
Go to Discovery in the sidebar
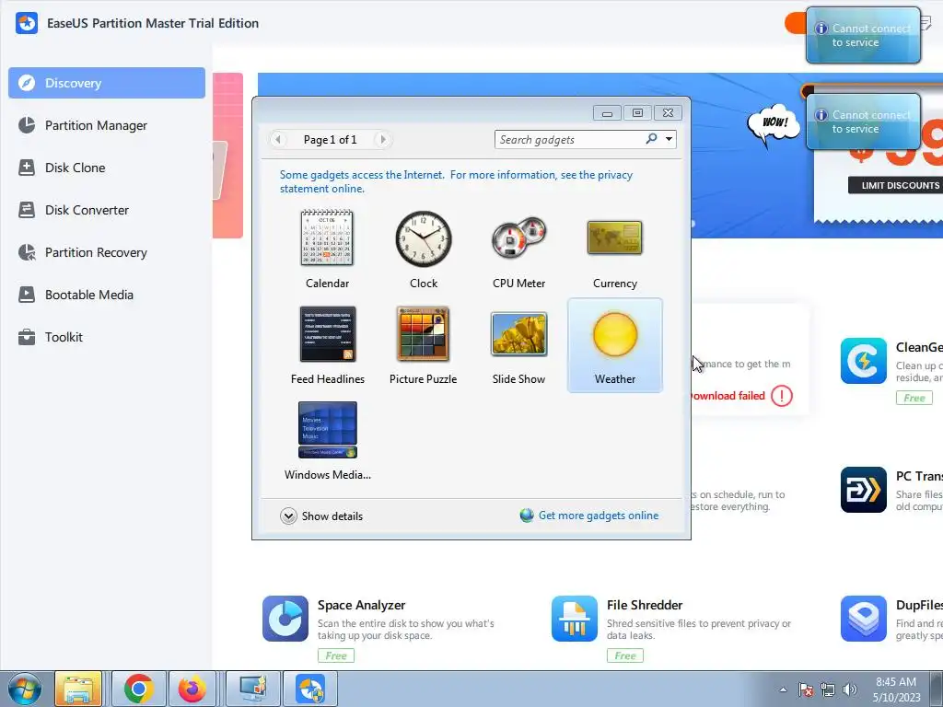[107, 83]
